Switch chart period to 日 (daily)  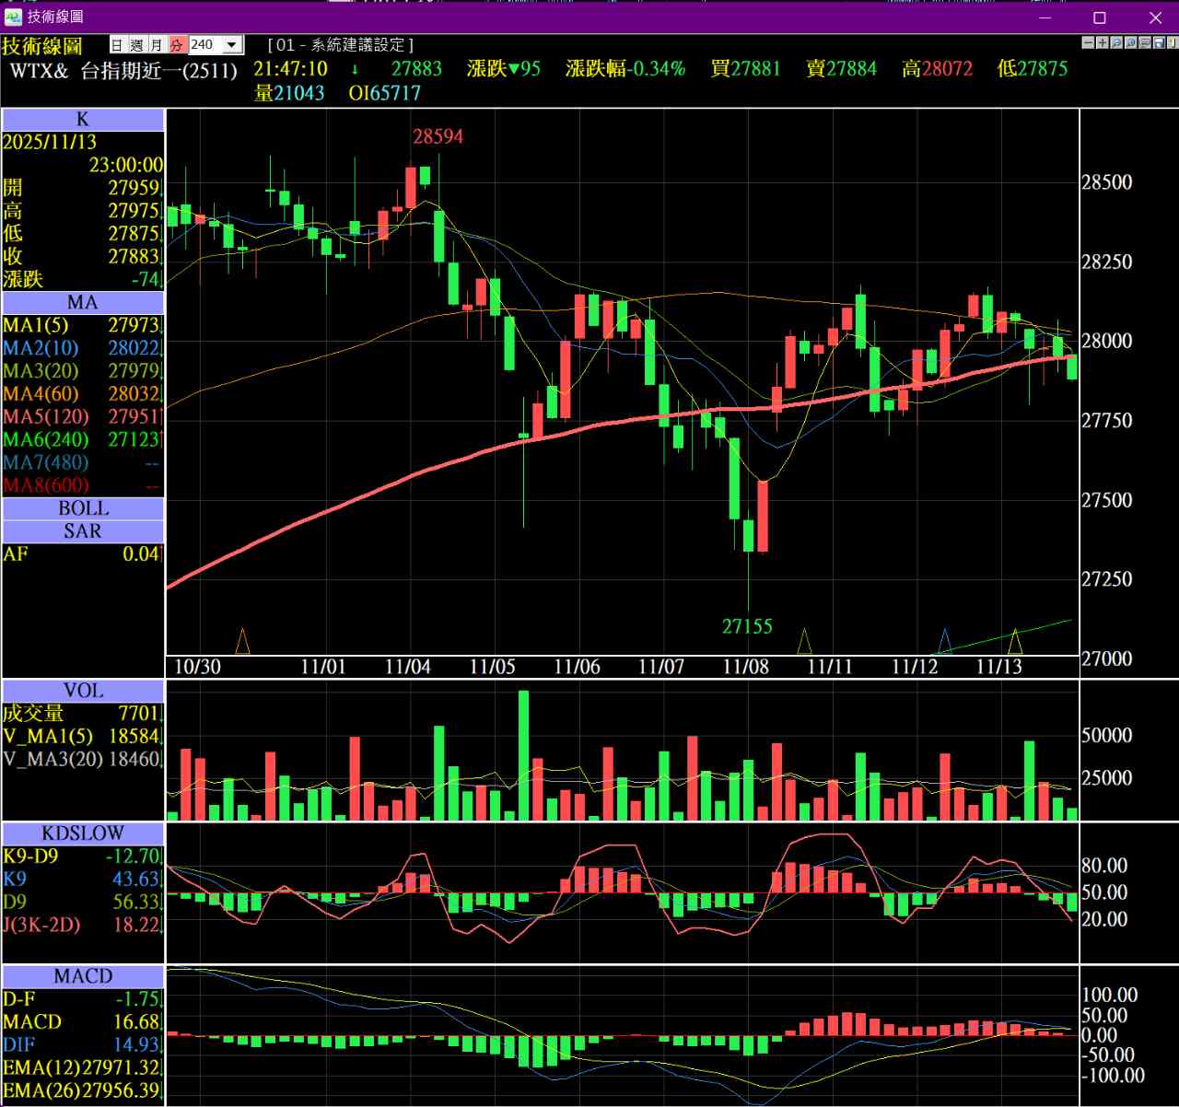coord(118,44)
